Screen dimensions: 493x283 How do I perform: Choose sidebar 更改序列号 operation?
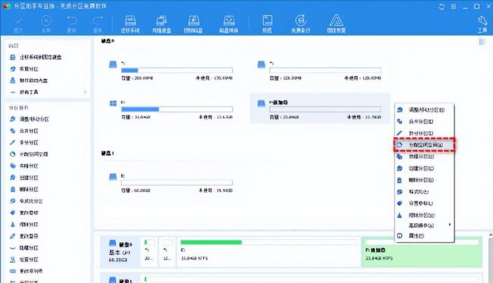pos(27,271)
